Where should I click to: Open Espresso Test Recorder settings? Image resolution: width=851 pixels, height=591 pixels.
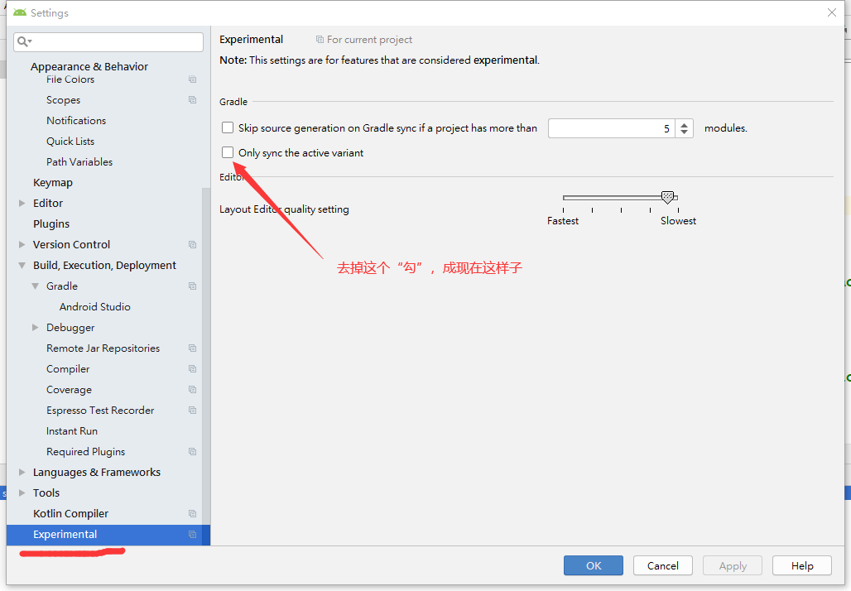pyautogui.click(x=100, y=411)
